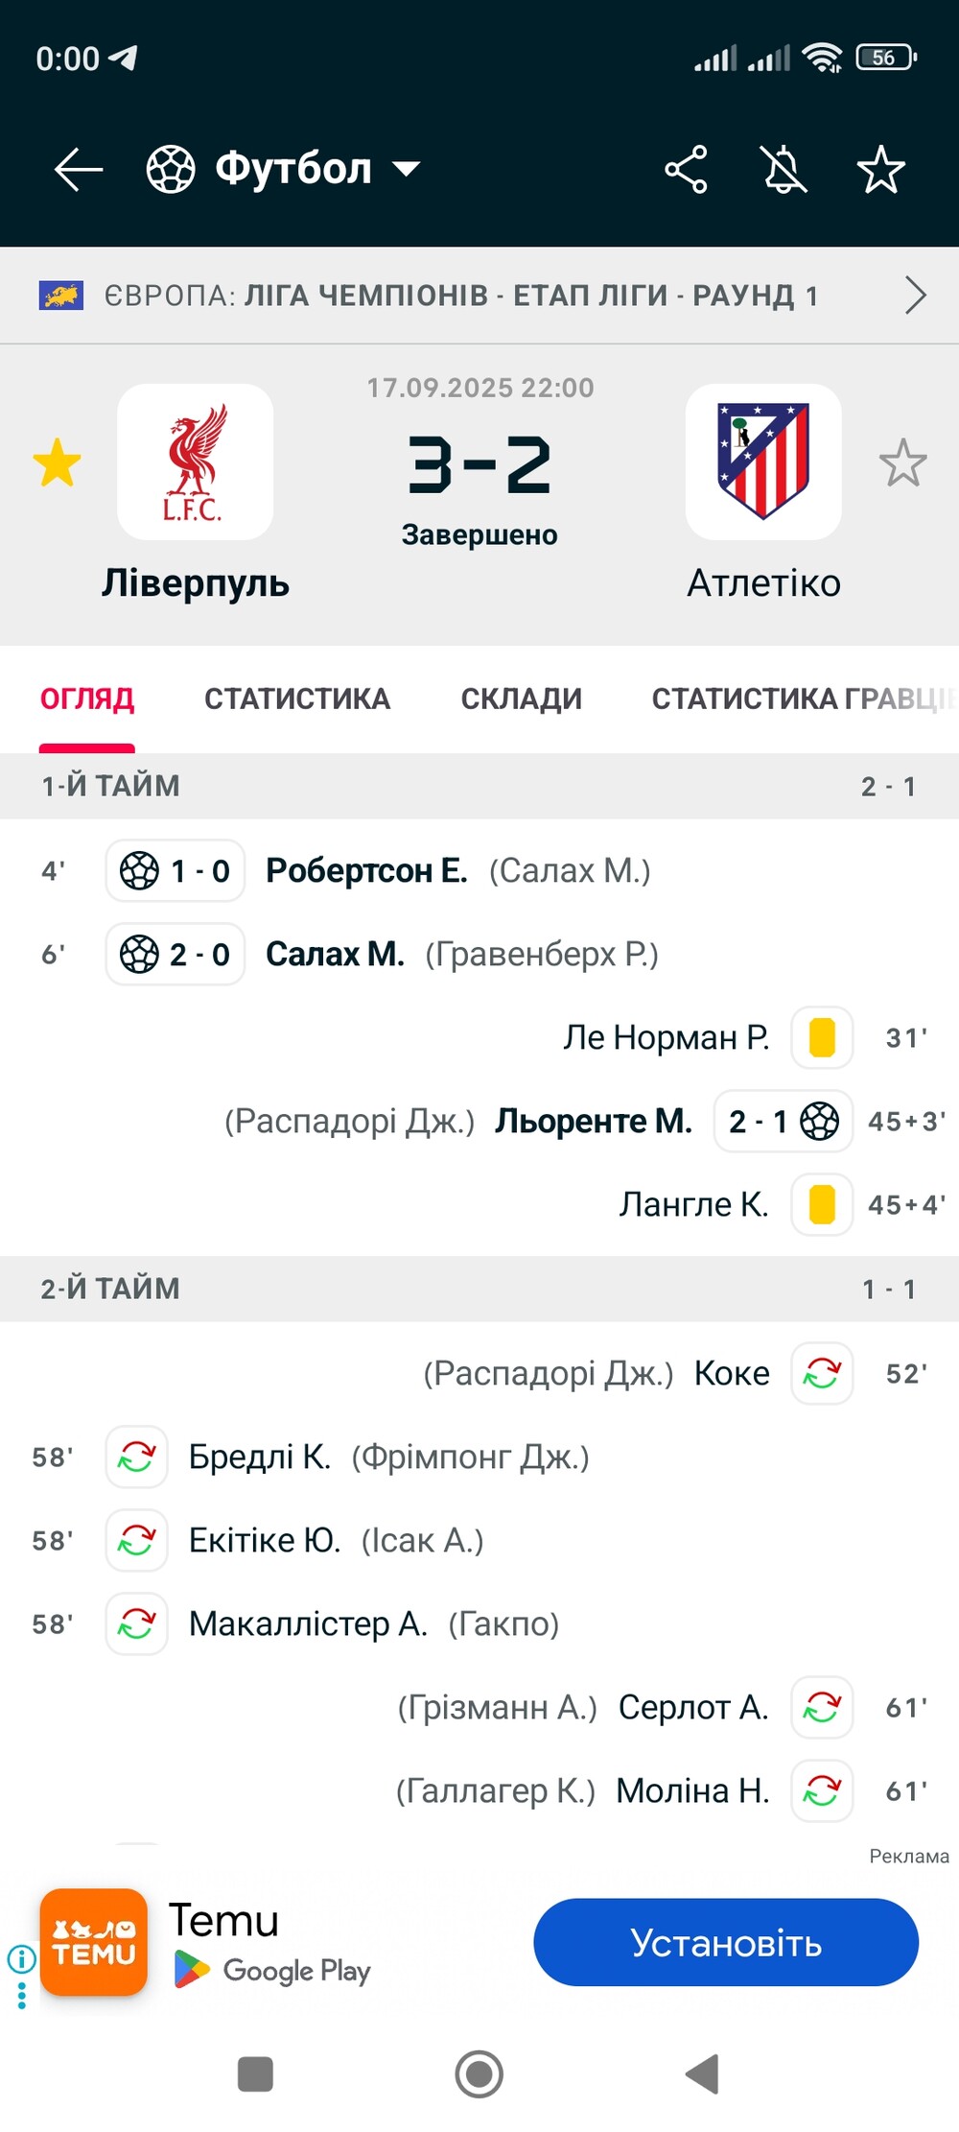Open ad info icon beside Temu
The height and width of the screenshot is (2132, 959).
[21, 1958]
